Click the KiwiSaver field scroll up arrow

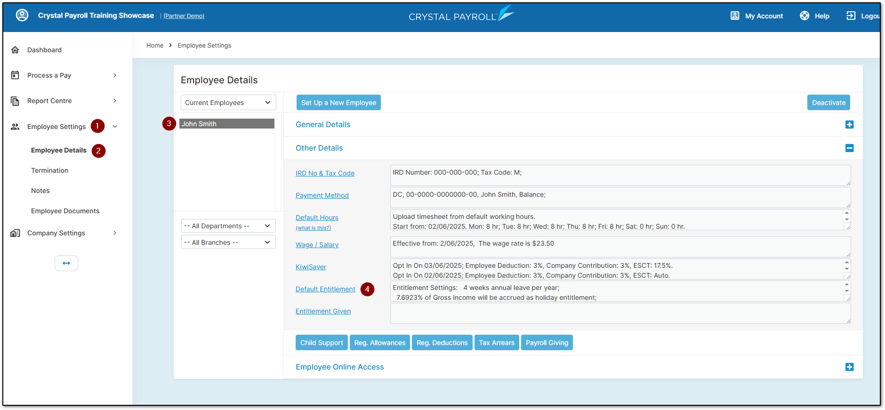point(847,262)
